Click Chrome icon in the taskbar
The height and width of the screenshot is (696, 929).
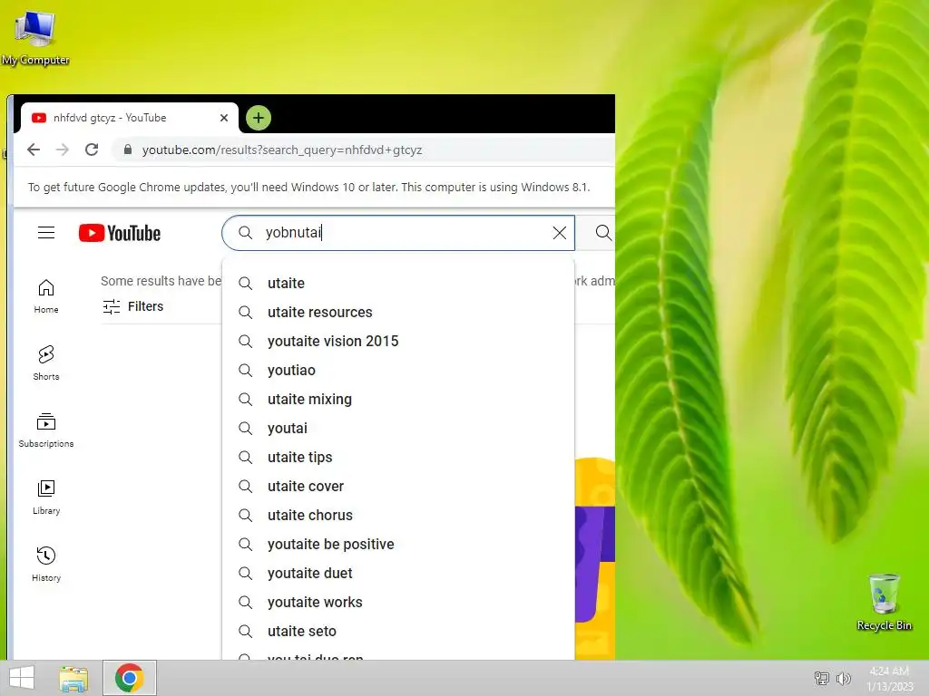pos(129,678)
